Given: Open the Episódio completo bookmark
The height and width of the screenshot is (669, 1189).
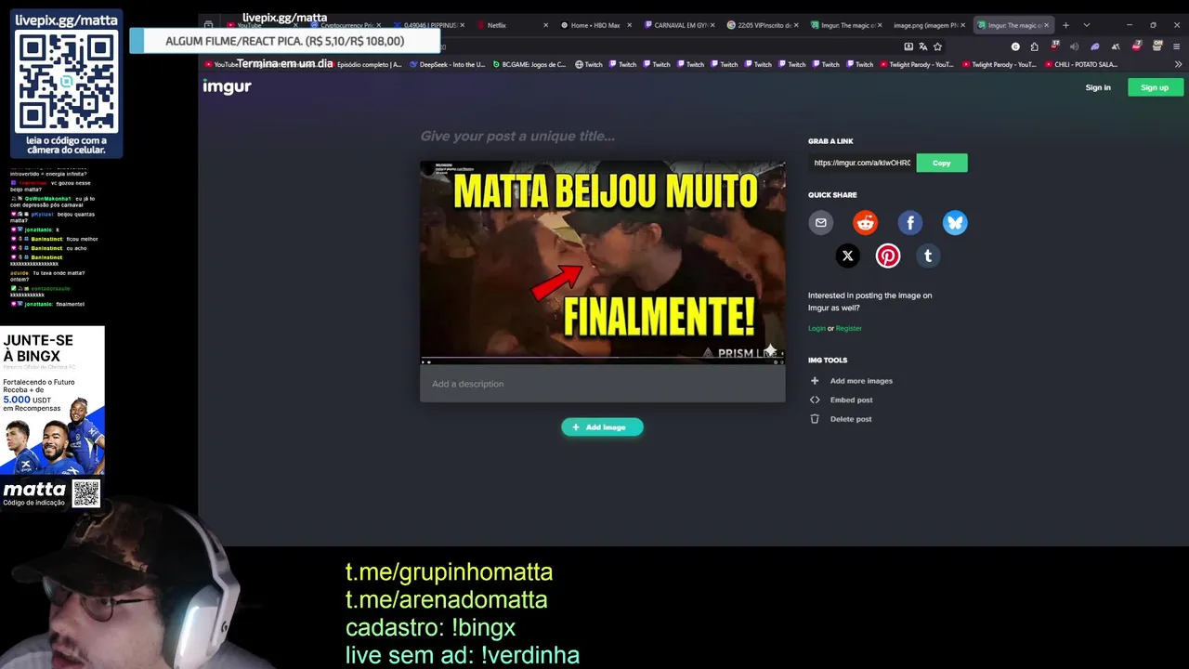Looking at the screenshot, I should [364, 64].
